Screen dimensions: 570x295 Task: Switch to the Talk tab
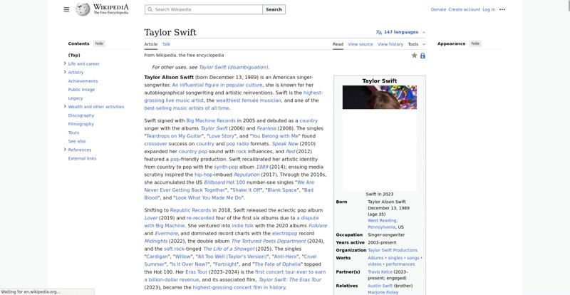[x=166, y=44]
